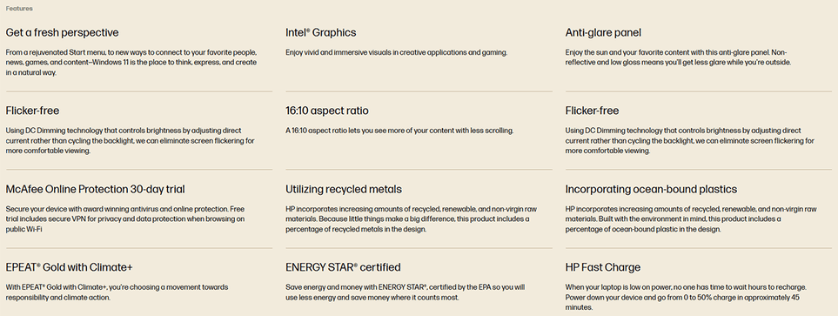
Task: Click the 'Utilizing recycled metals' heading
Action: [x=344, y=189]
